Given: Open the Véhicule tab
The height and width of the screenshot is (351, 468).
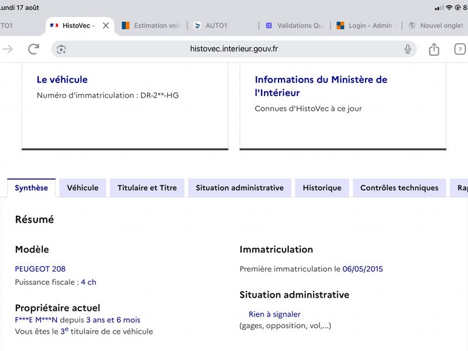Looking at the screenshot, I should click(82, 188).
